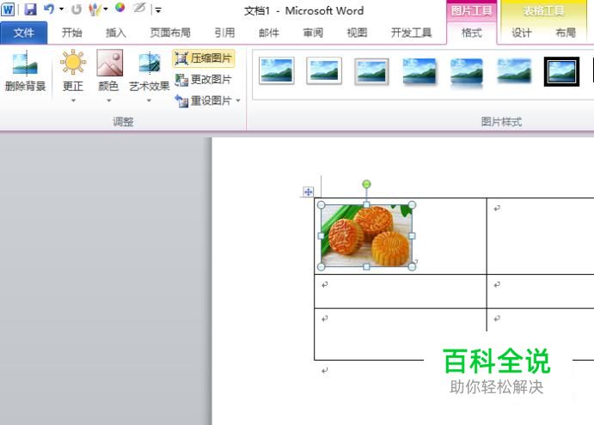Apply the third picture style thumbnail
594x425 pixels.
371,71
